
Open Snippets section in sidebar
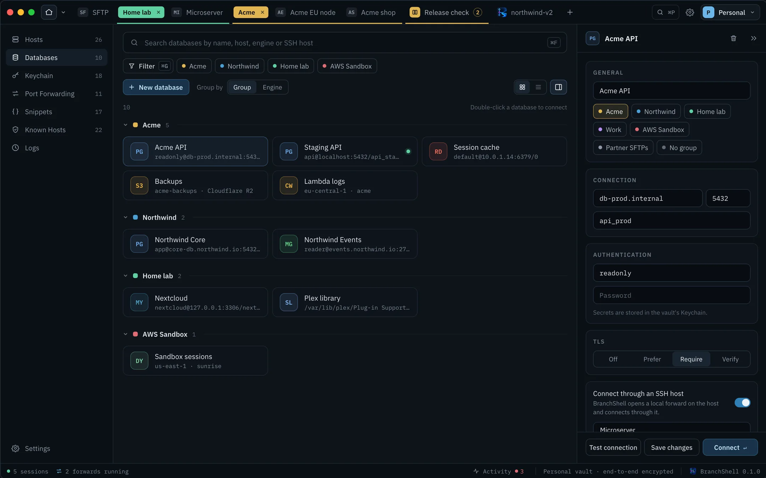click(x=57, y=112)
